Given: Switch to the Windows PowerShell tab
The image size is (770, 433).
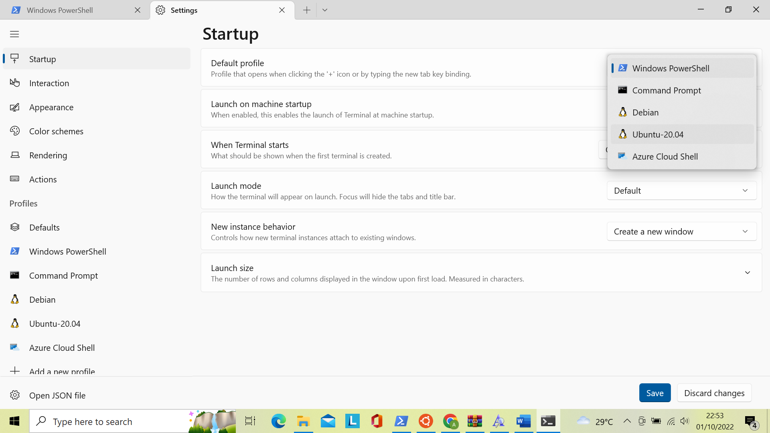Looking at the screenshot, I should [x=60, y=10].
